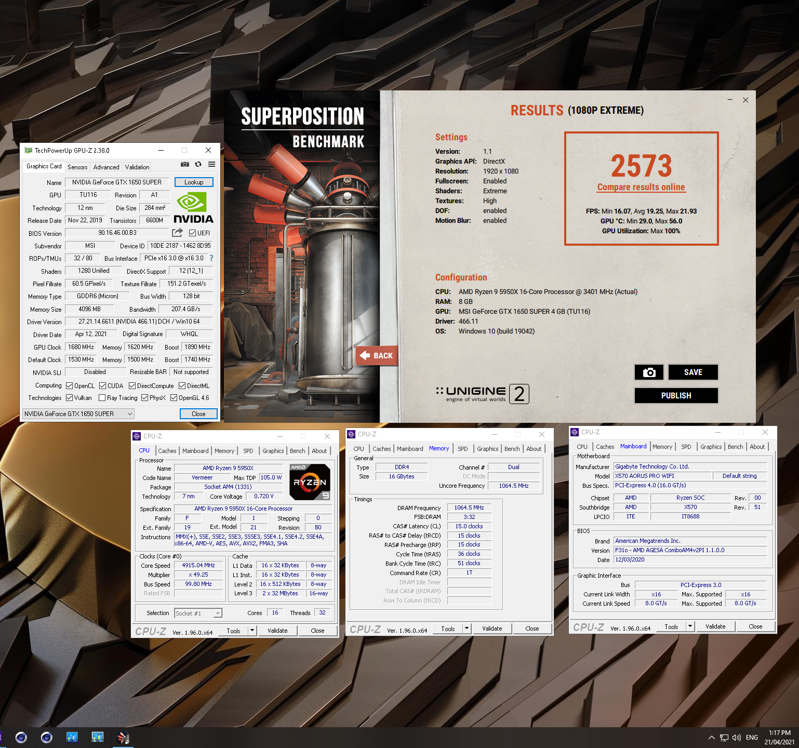Toggle the PhysX checkbox
Screen dimensions: 799x748
145,398
